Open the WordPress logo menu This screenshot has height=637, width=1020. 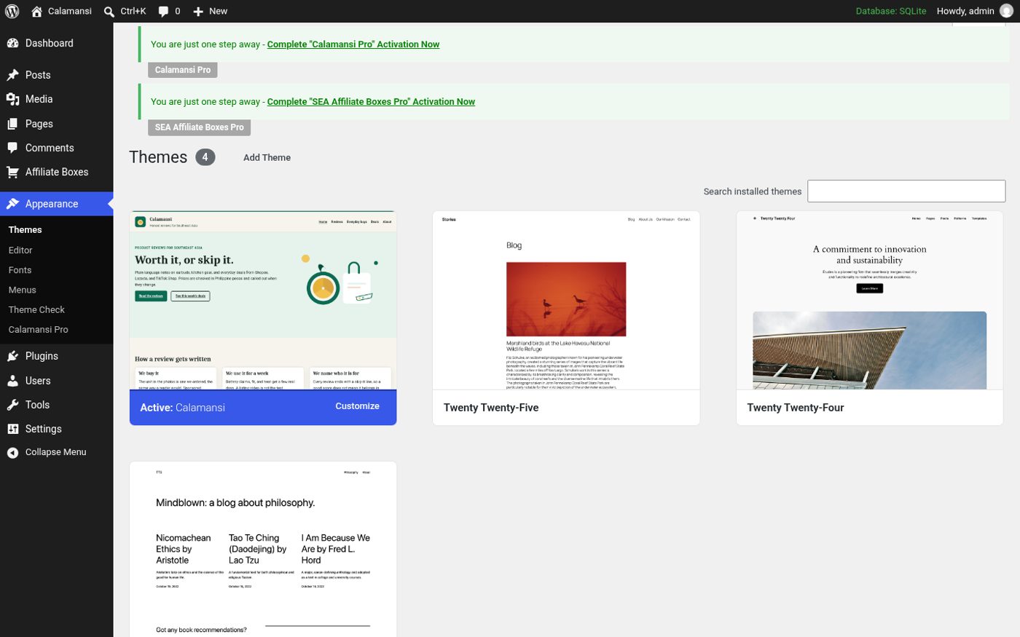(x=12, y=11)
